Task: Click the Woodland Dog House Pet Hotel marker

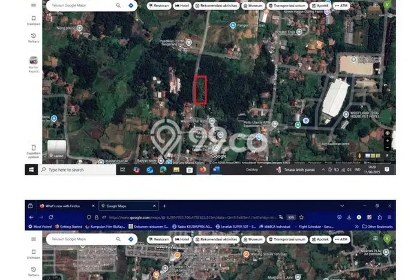Action: [346, 115]
